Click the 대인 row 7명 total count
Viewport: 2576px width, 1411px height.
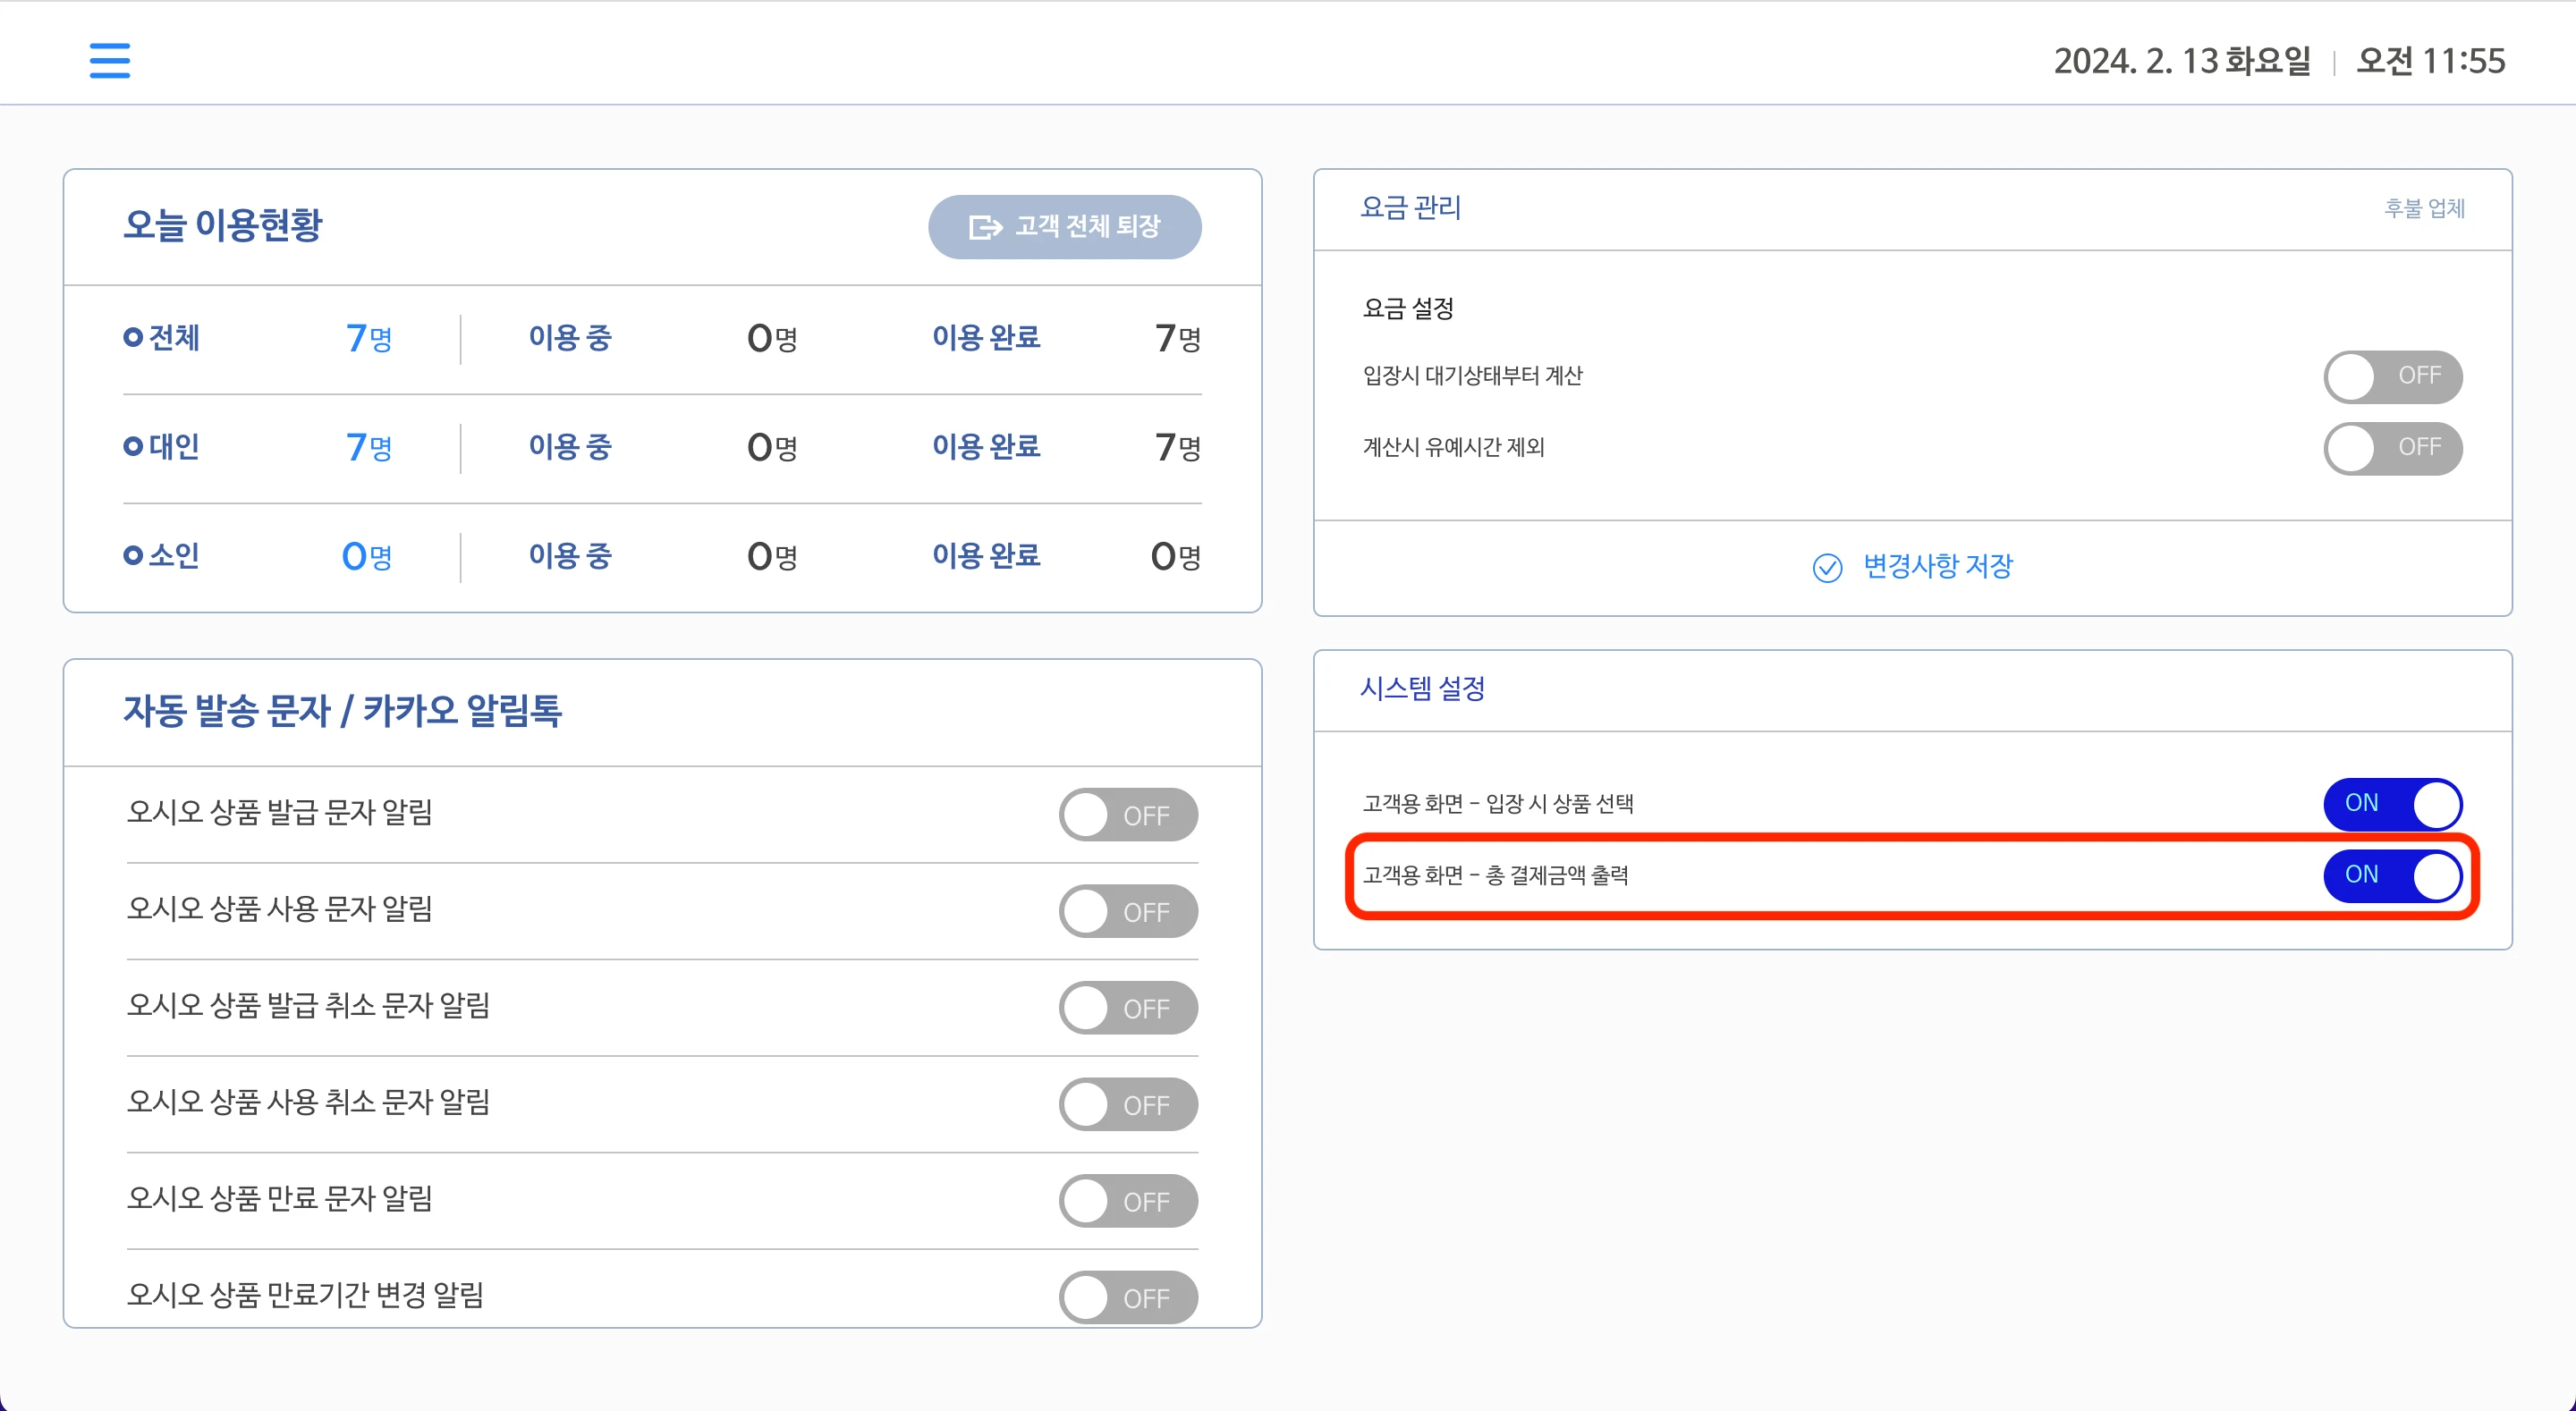369,447
